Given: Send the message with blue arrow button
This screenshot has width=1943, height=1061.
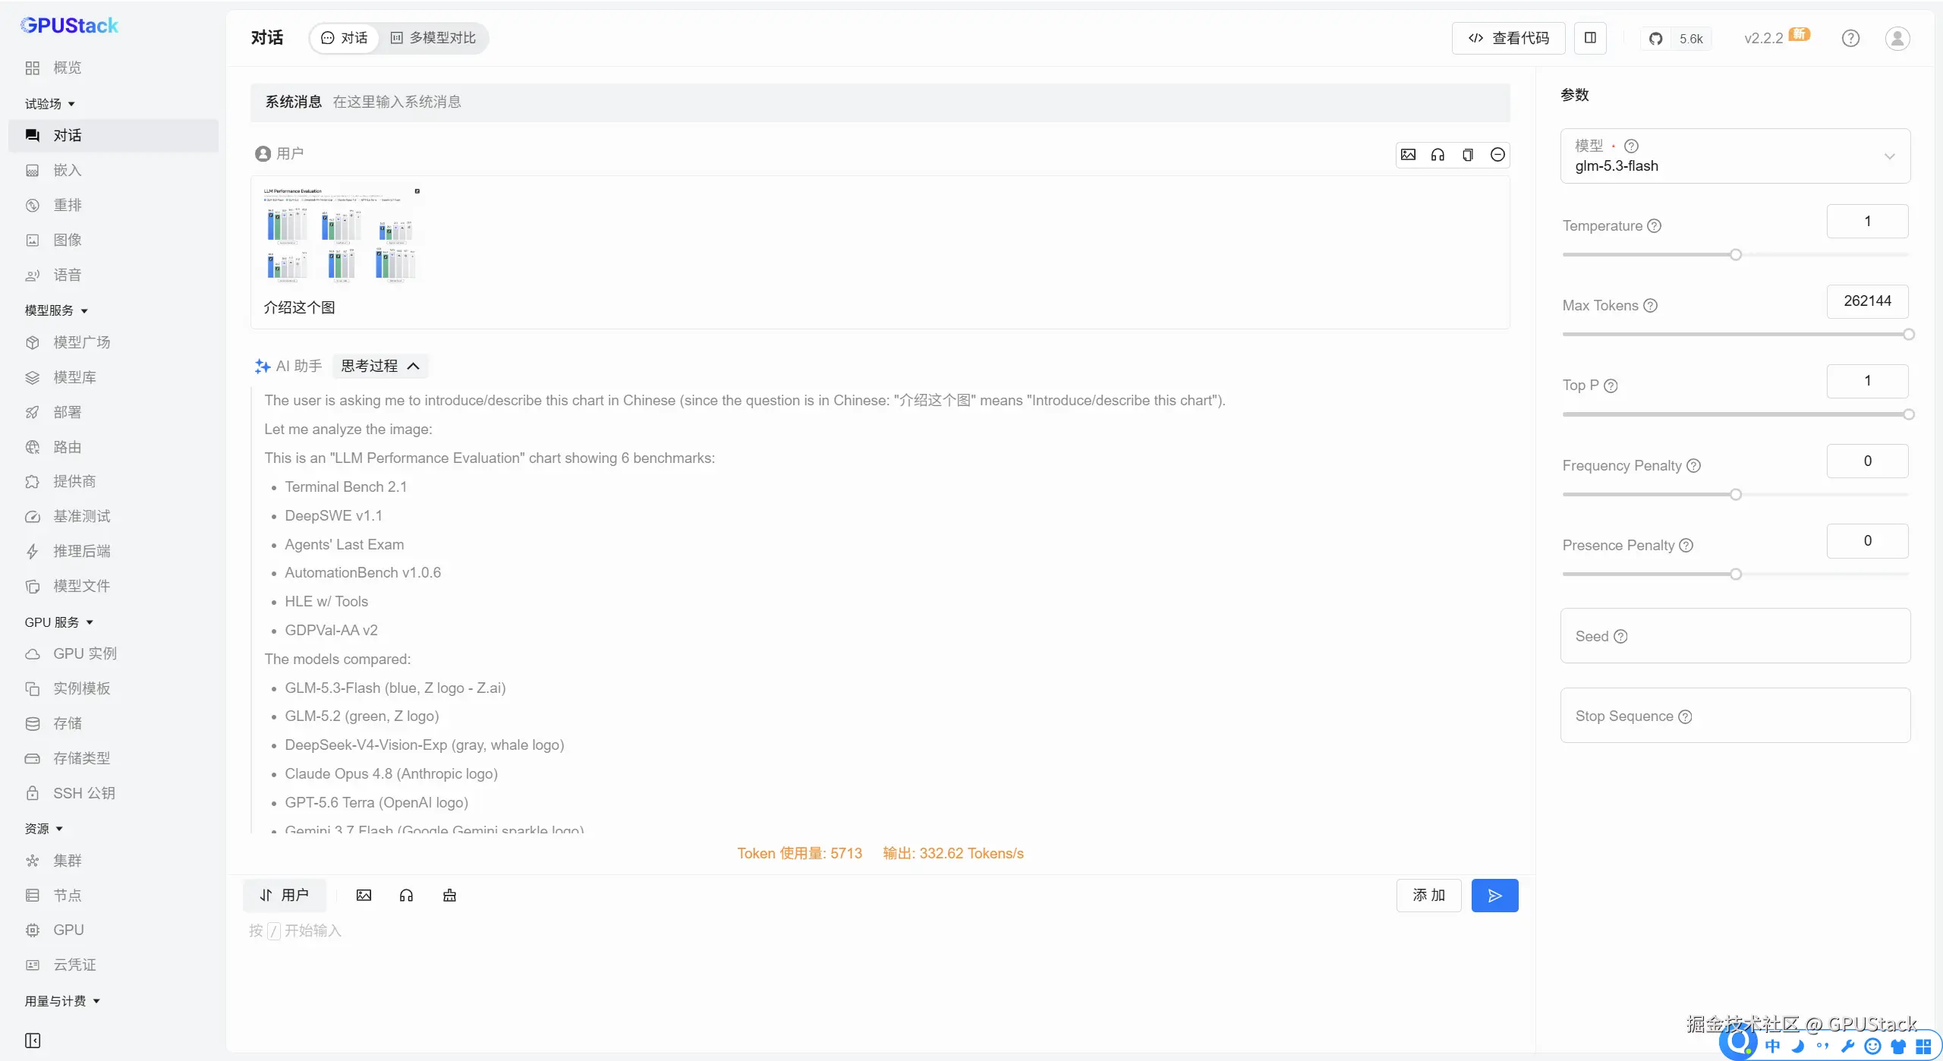Looking at the screenshot, I should (x=1494, y=896).
